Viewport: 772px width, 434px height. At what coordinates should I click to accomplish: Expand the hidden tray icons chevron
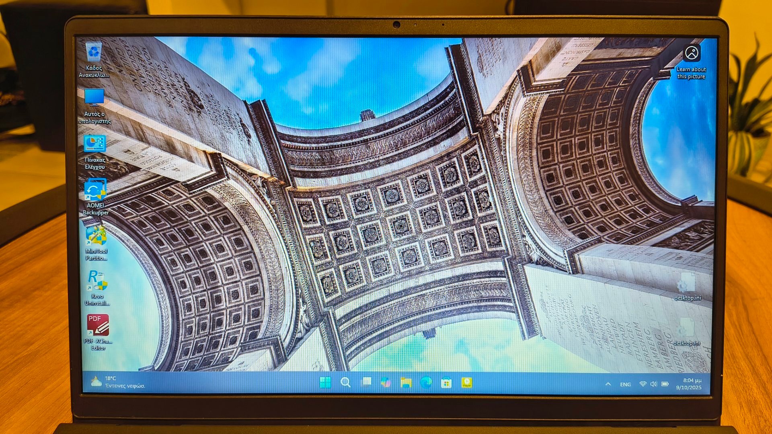coord(608,384)
